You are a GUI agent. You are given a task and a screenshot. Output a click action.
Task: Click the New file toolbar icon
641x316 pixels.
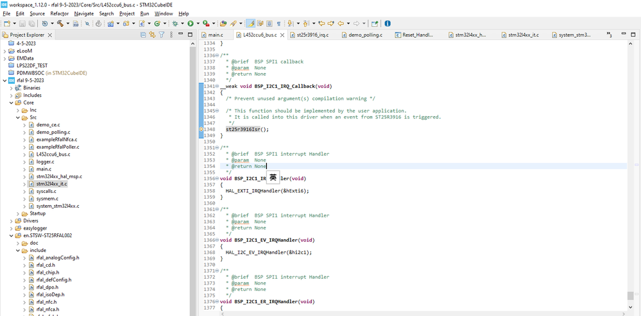[x=7, y=24]
